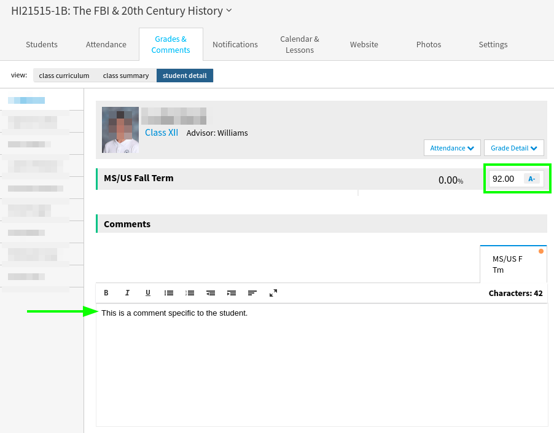Click the 92.00 grade input field

pyautogui.click(x=505, y=179)
